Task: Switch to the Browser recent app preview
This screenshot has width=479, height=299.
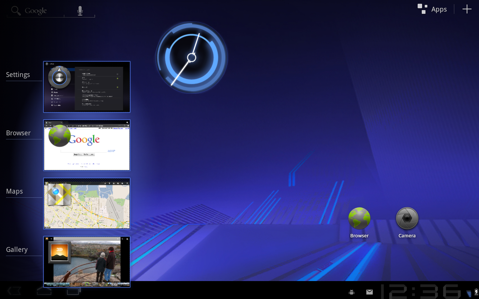Action: pos(87,145)
